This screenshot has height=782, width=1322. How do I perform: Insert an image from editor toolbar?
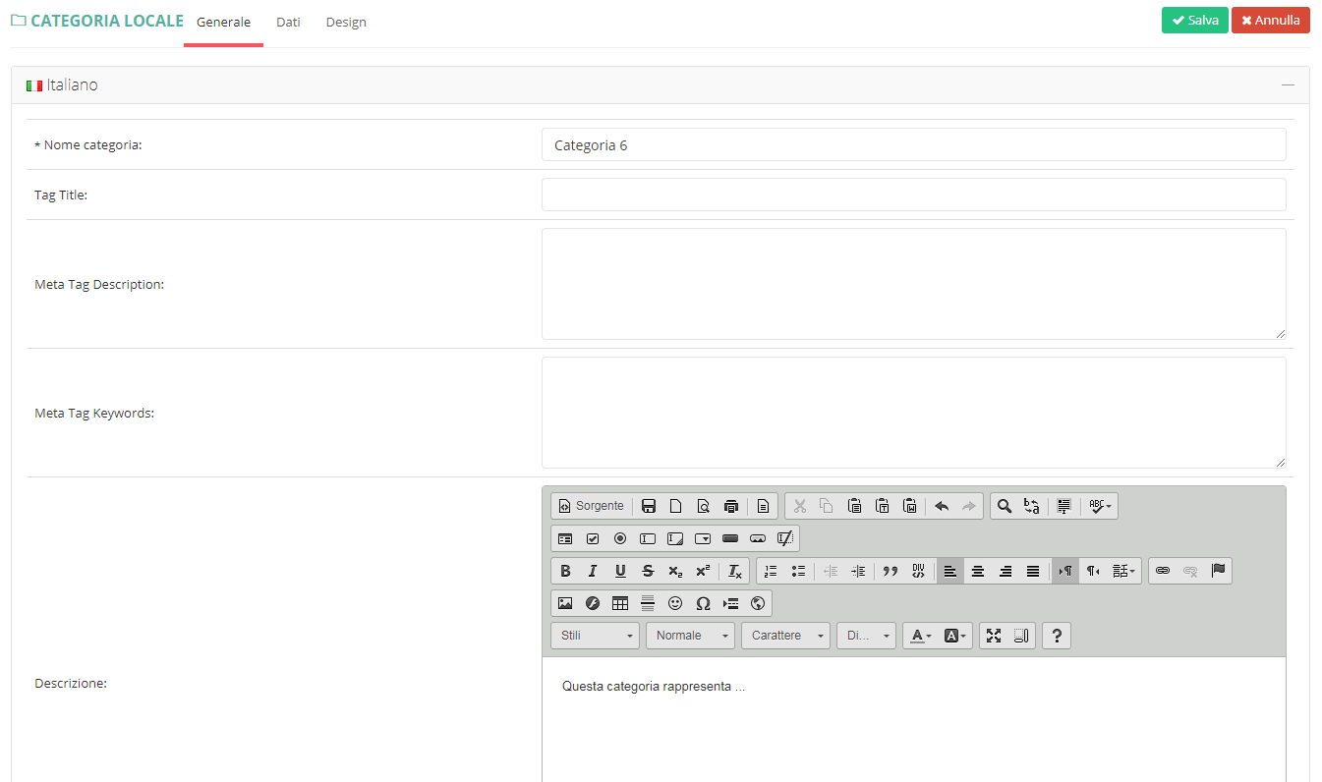[x=565, y=603]
